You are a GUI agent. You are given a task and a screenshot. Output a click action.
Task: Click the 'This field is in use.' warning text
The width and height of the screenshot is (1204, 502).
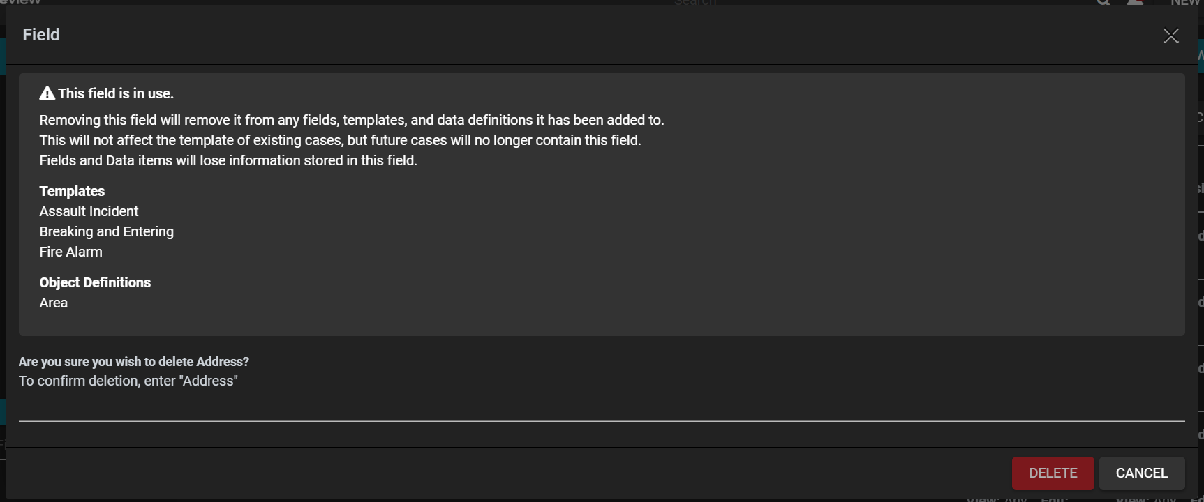tap(116, 93)
